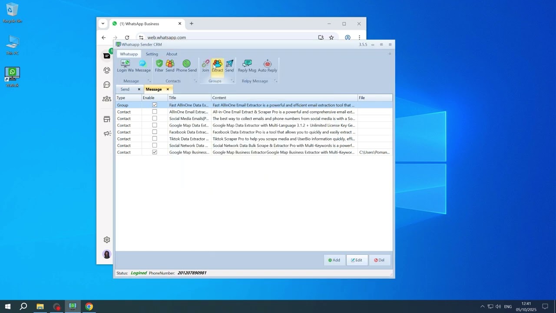Open the Setting ribbon tab
Viewport: 556px width, 313px height.
coord(152,54)
